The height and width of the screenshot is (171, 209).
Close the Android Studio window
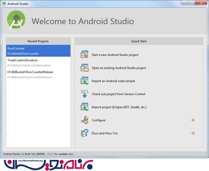pyautogui.click(x=201, y=3)
